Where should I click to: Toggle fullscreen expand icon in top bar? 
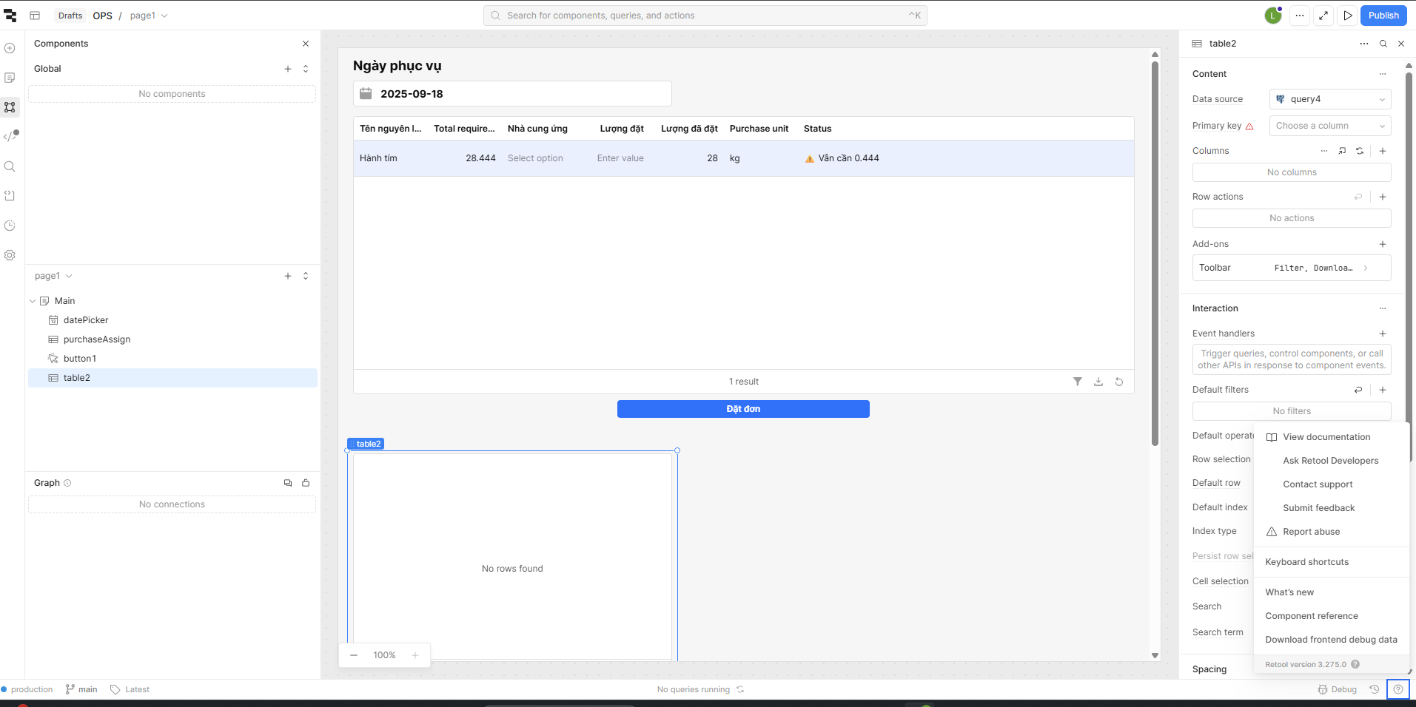click(1323, 16)
